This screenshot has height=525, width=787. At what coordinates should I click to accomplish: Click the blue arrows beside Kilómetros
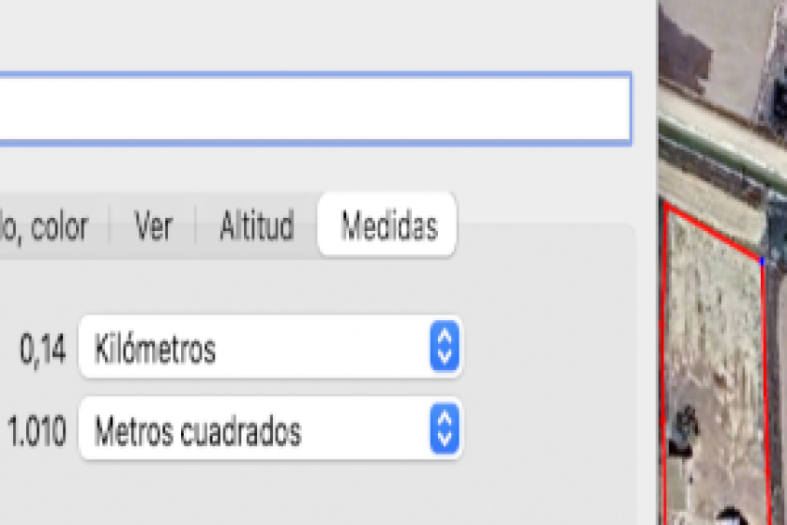coord(445,349)
